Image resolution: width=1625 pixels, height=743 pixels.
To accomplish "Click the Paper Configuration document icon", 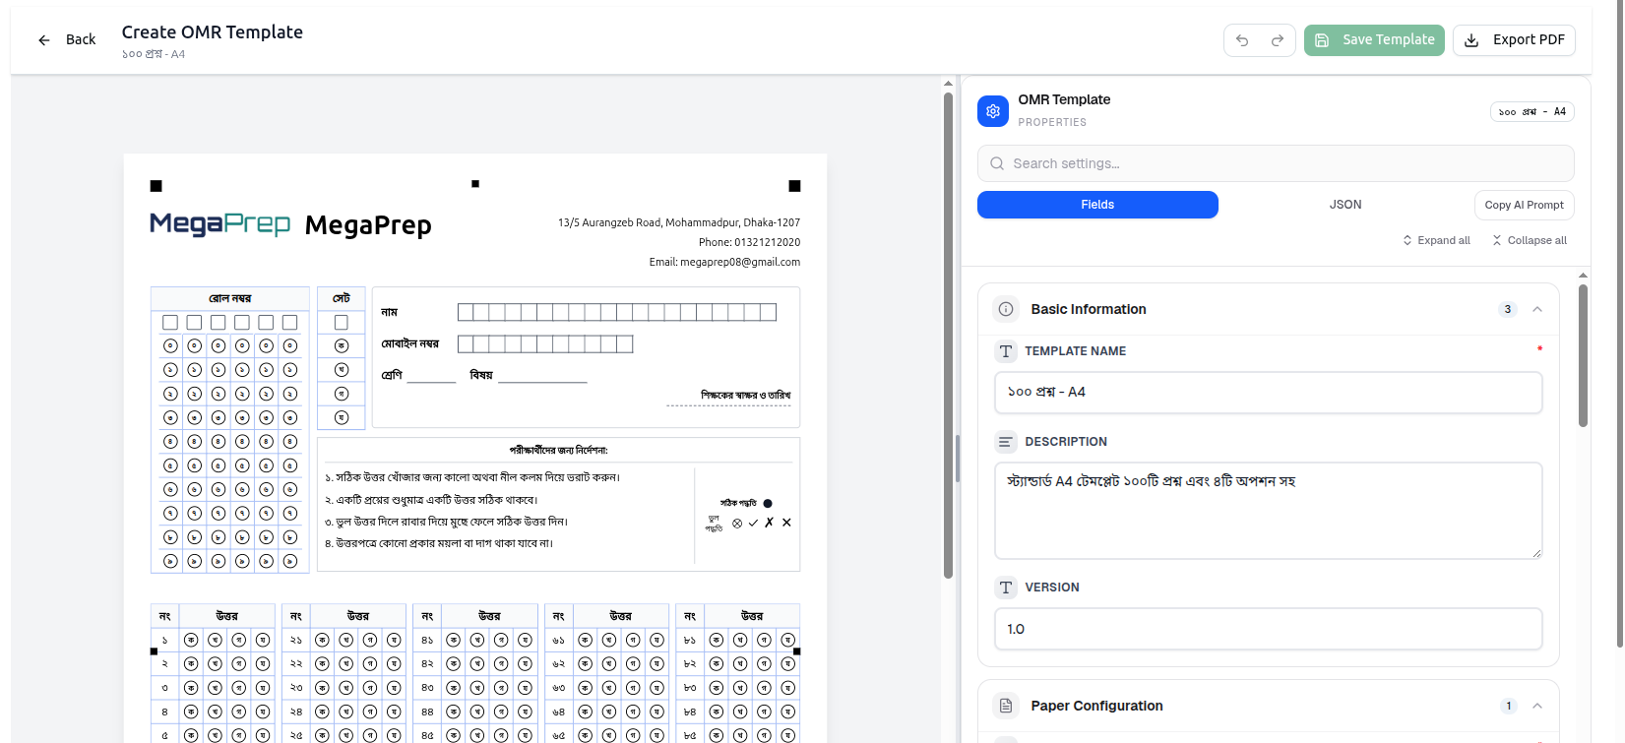I will [x=1006, y=706].
